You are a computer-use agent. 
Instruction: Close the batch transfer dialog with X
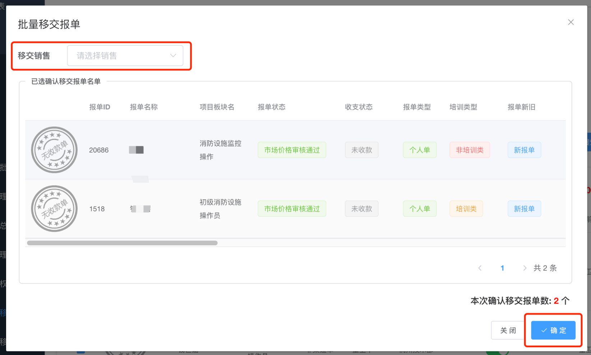tap(571, 22)
